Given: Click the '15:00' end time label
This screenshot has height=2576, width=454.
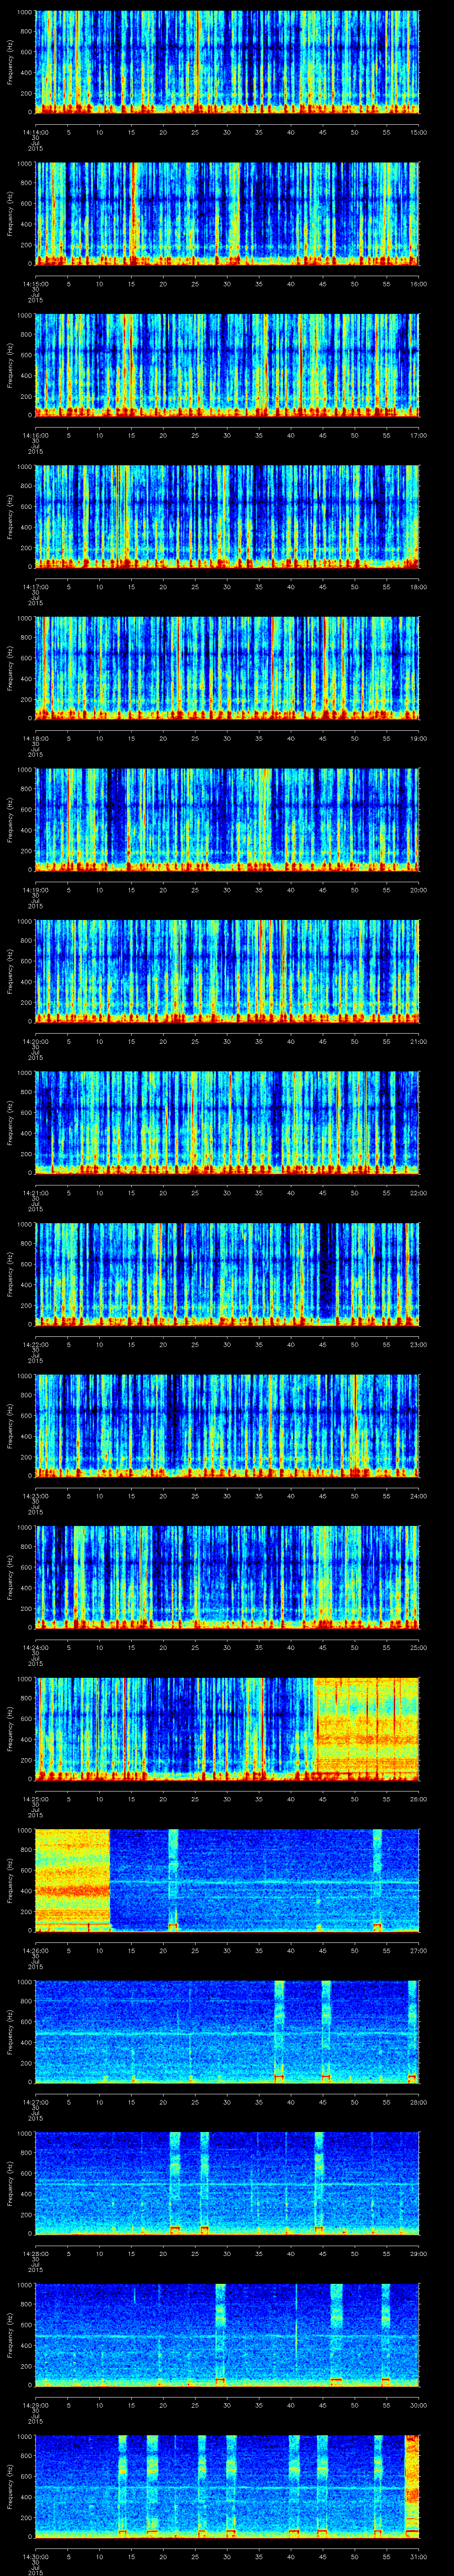Looking at the screenshot, I should (x=418, y=131).
